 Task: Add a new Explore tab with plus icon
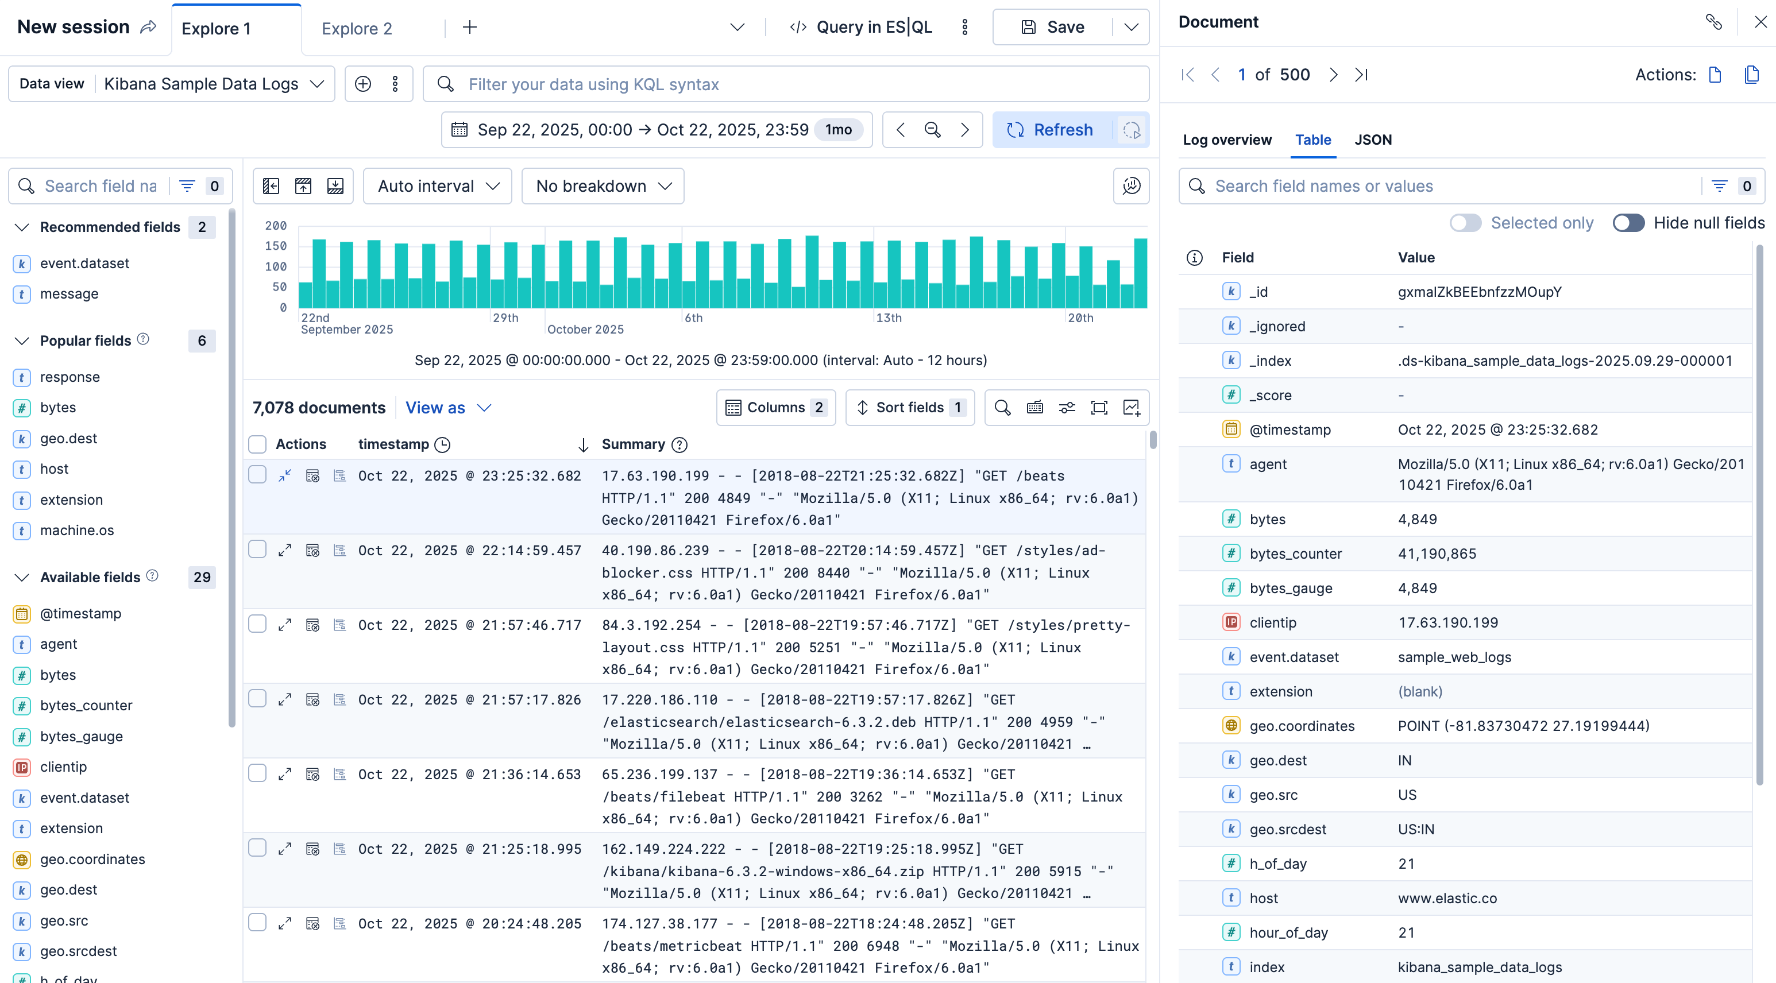click(469, 27)
